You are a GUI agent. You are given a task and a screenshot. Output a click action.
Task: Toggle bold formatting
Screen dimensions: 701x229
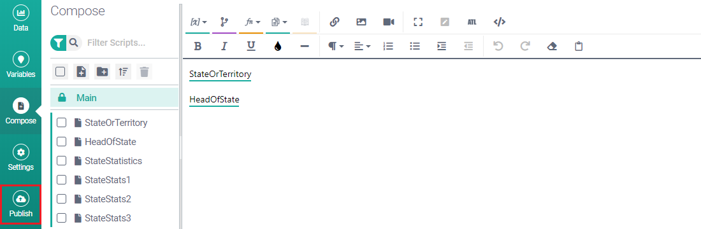point(198,46)
